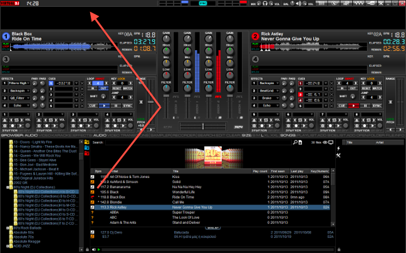The image size is (406, 253).
Task: Activate cue point 1 on deck 1
Action: tap(51, 83)
